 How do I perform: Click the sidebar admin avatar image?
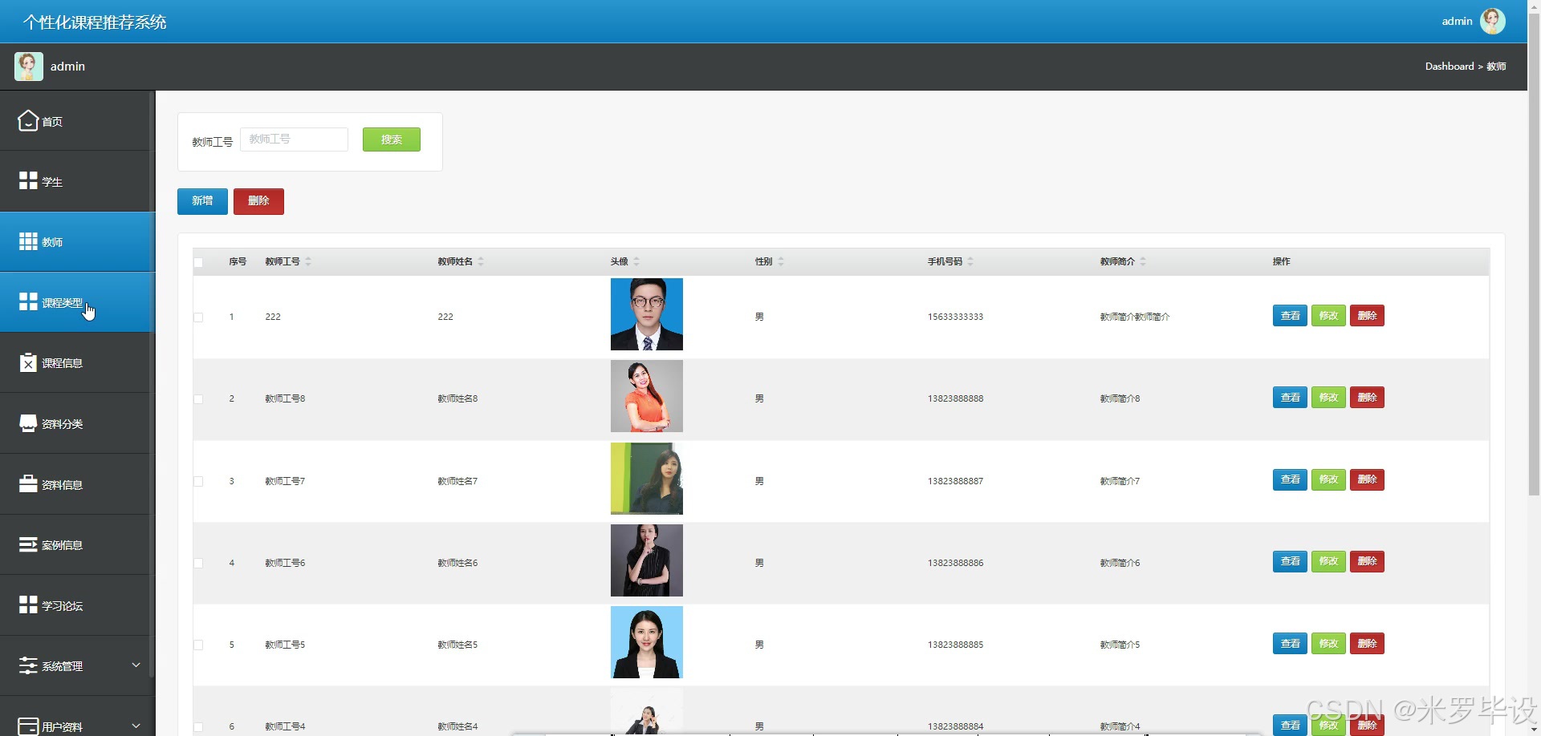pos(29,66)
